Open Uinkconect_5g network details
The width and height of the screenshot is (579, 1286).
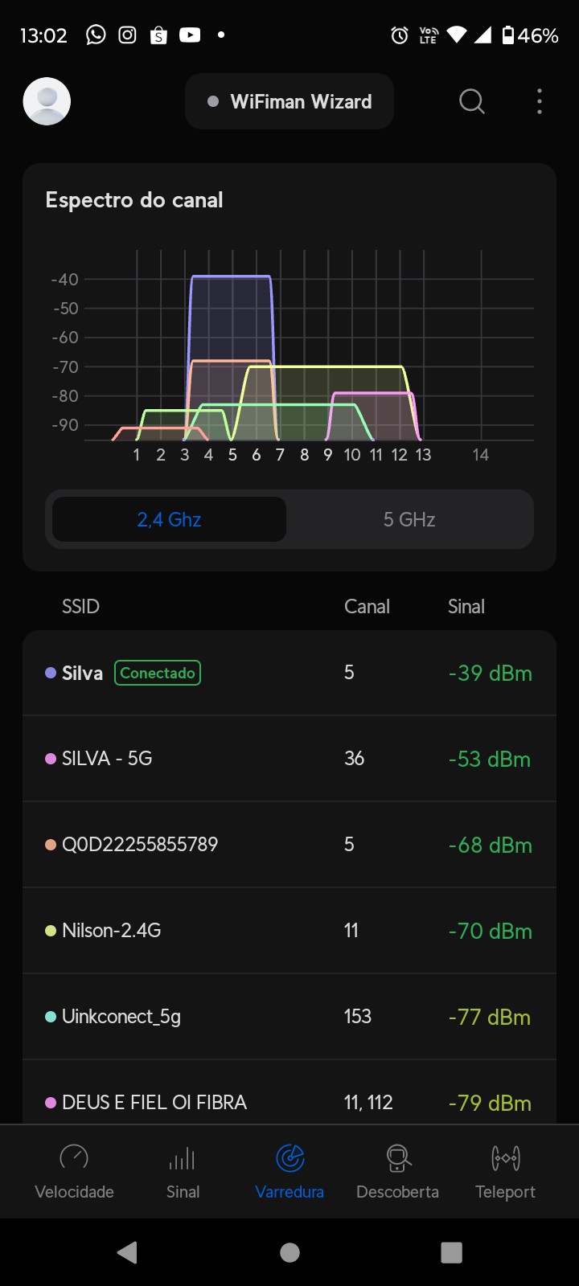click(289, 1017)
